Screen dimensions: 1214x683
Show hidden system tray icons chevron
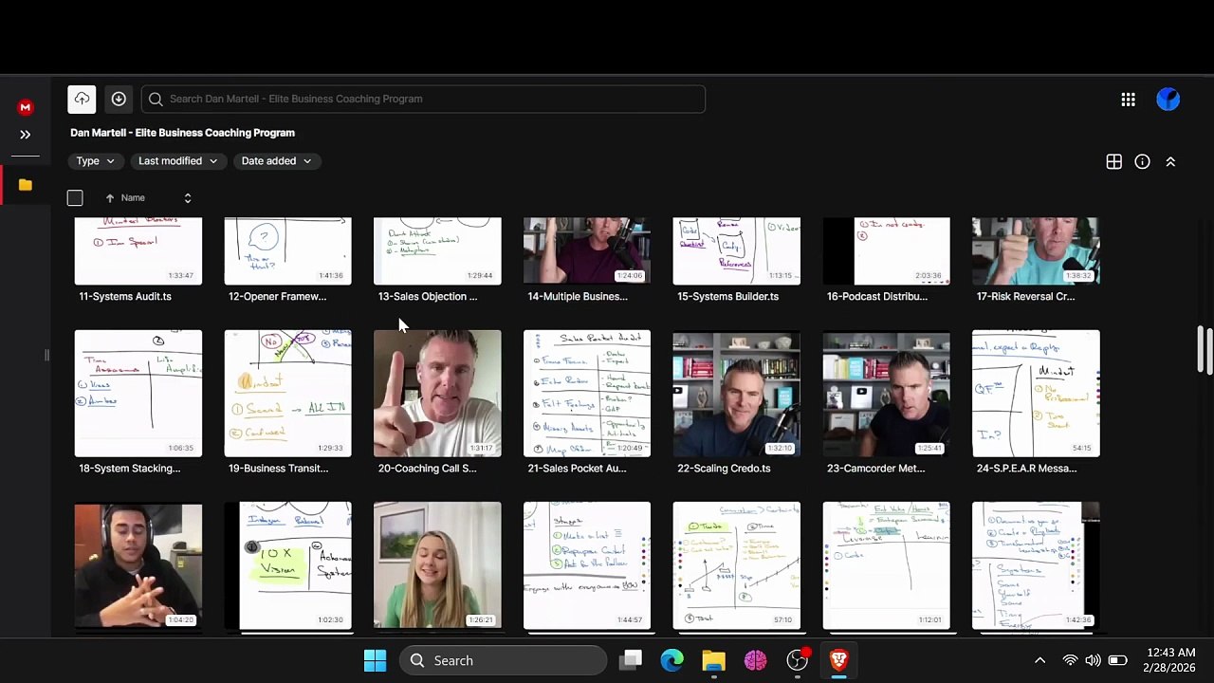[1039, 660]
